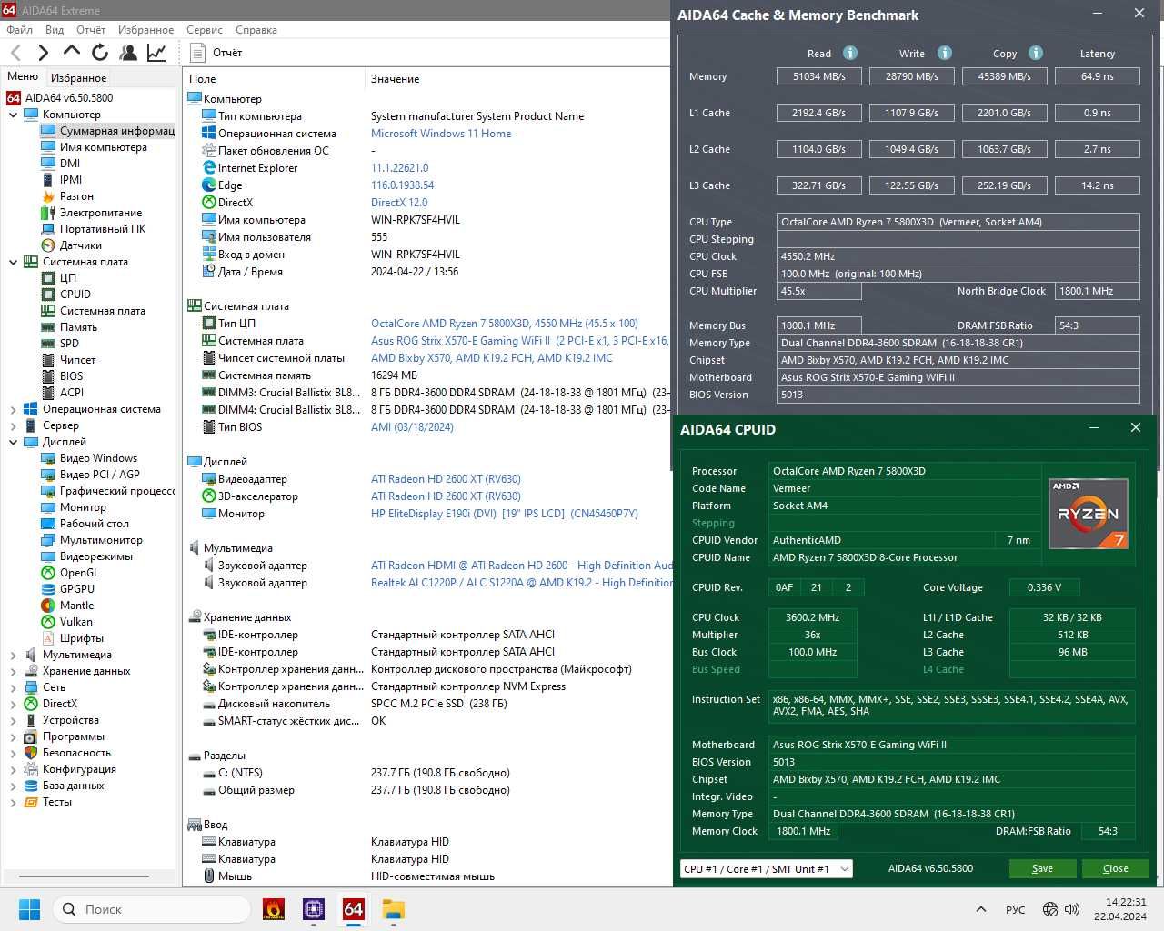Click the volume icon in system tray
This screenshot has height=931, width=1164.
click(1072, 909)
